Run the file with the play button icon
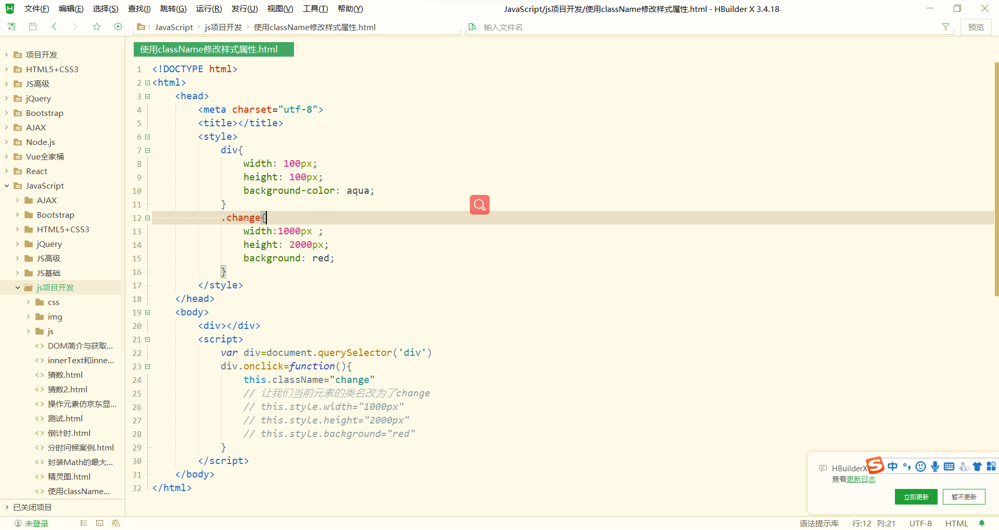 tap(118, 27)
